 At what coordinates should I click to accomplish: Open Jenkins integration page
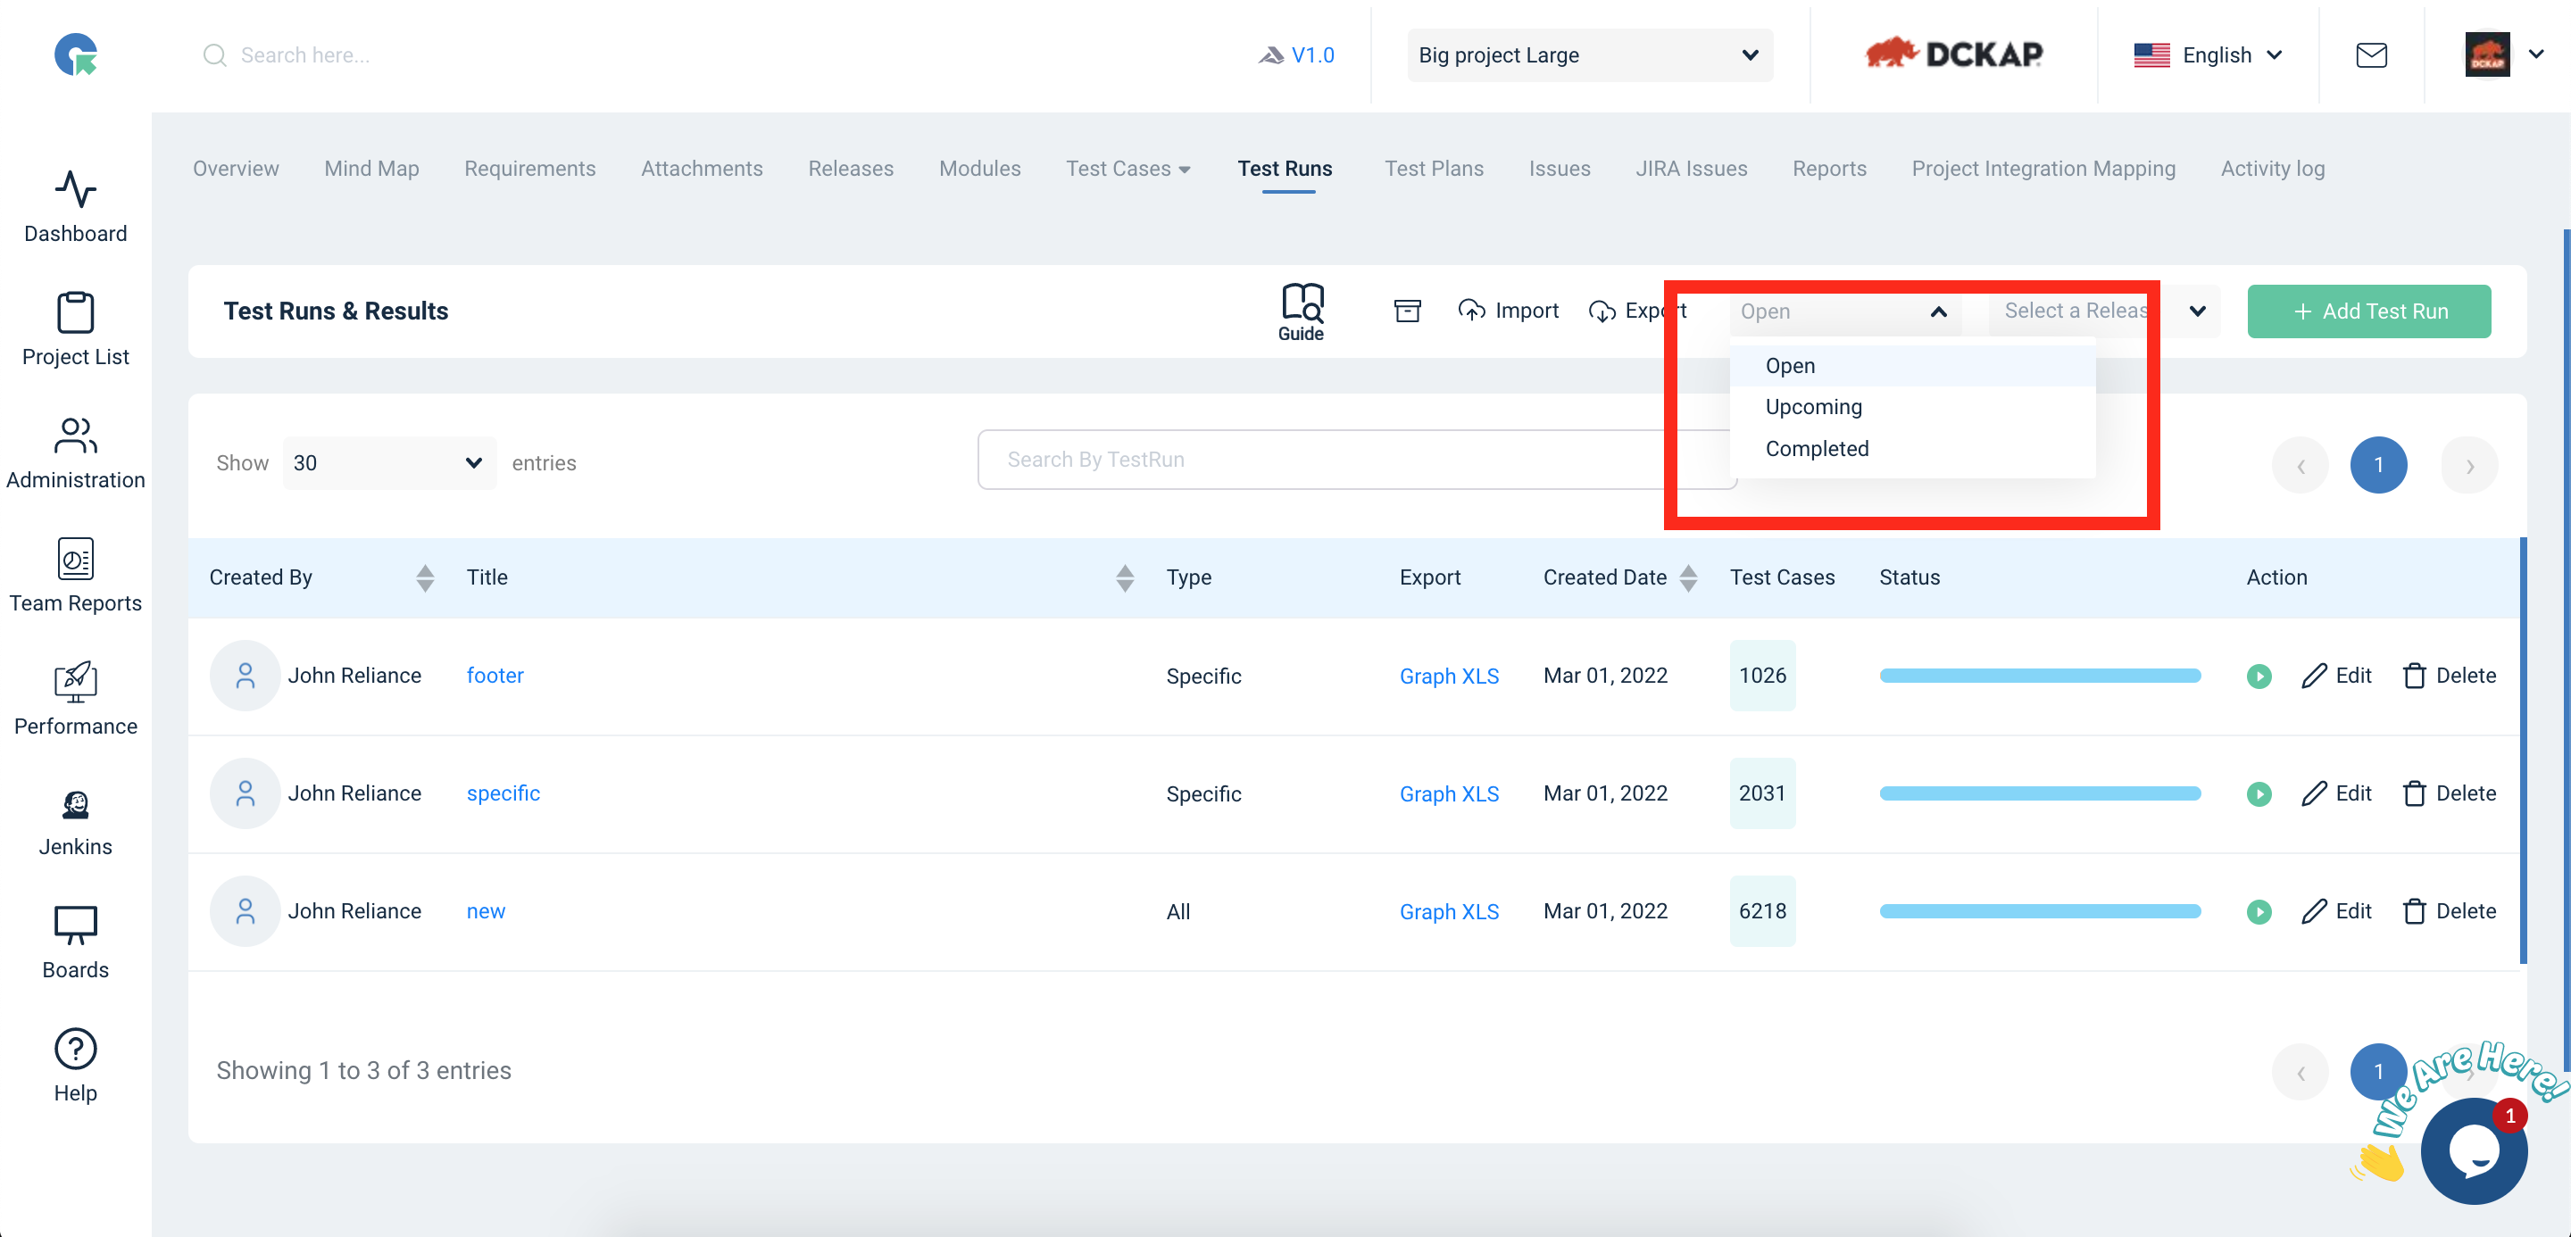pos(75,821)
